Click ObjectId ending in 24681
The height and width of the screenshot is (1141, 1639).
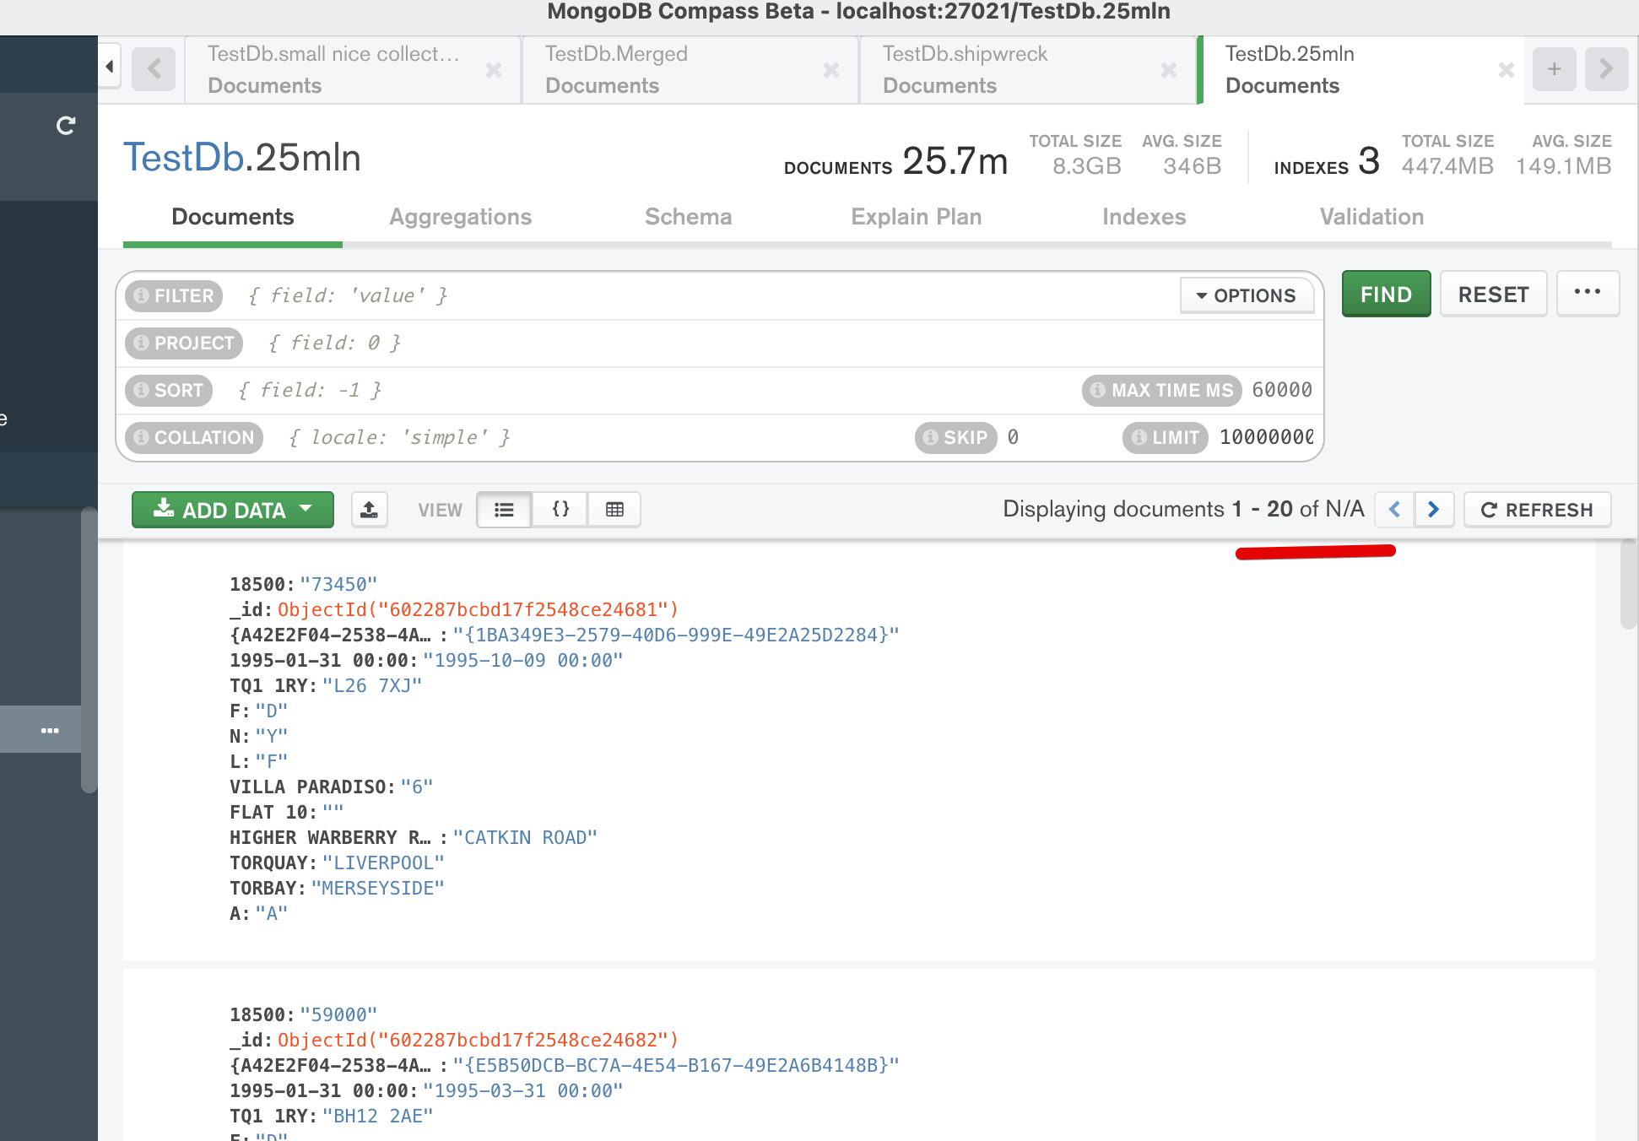click(x=478, y=609)
